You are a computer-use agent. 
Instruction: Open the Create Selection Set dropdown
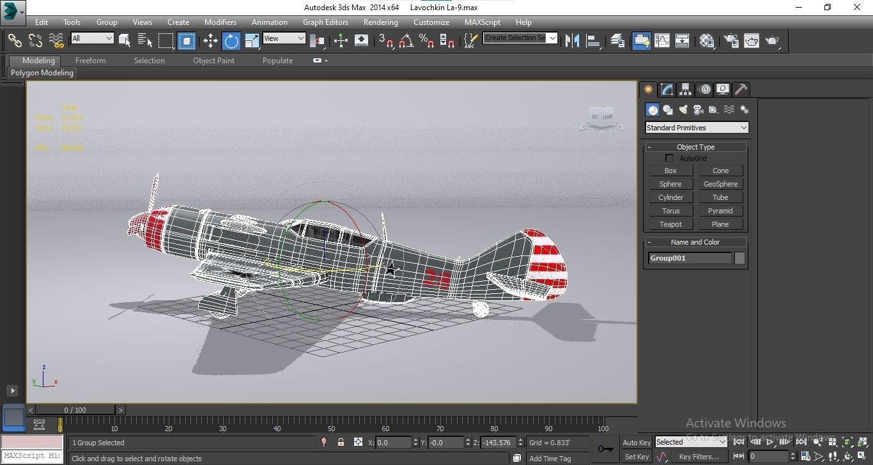(x=520, y=38)
